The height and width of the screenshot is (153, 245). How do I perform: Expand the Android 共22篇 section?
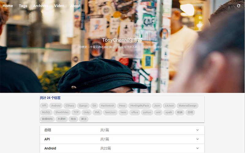click(x=198, y=148)
